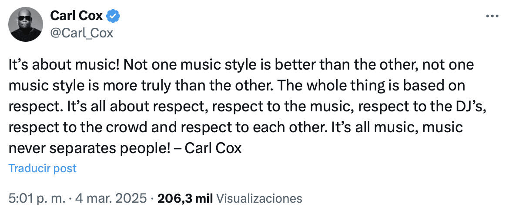Image resolution: width=509 pixels, height=214 pixels.
Task: Click the blue verified badge next to Carl Cox
Action: tap(114, 16)
